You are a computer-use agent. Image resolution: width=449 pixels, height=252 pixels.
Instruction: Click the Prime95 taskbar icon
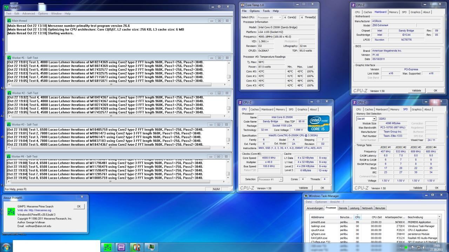(x=108, y=247)
